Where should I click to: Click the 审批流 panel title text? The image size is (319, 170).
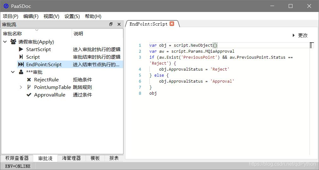click(x=9, y=25)
